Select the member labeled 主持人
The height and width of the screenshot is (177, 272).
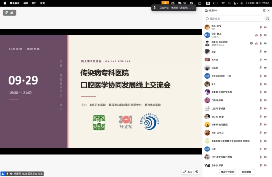pos(237,35)
